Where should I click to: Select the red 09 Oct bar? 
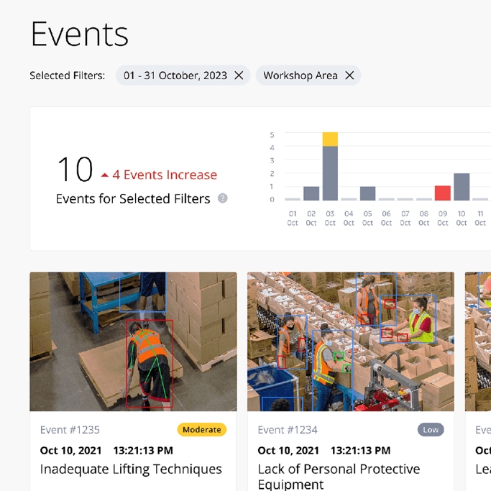443,193
